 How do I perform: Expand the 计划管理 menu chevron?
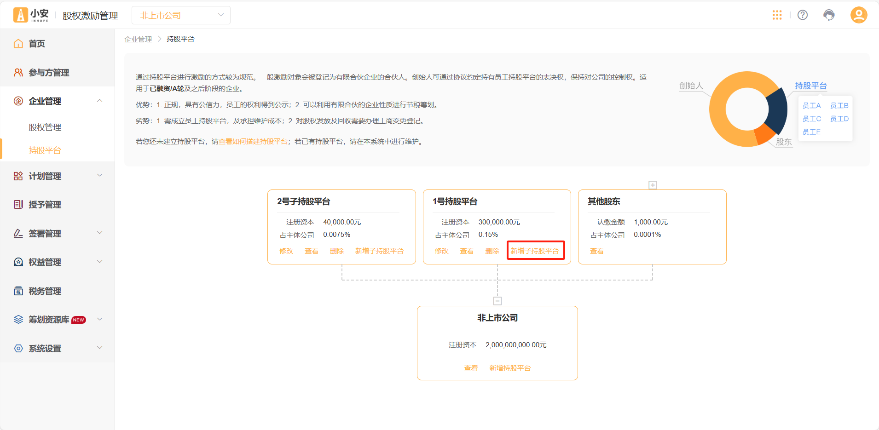tap(100, 176)
